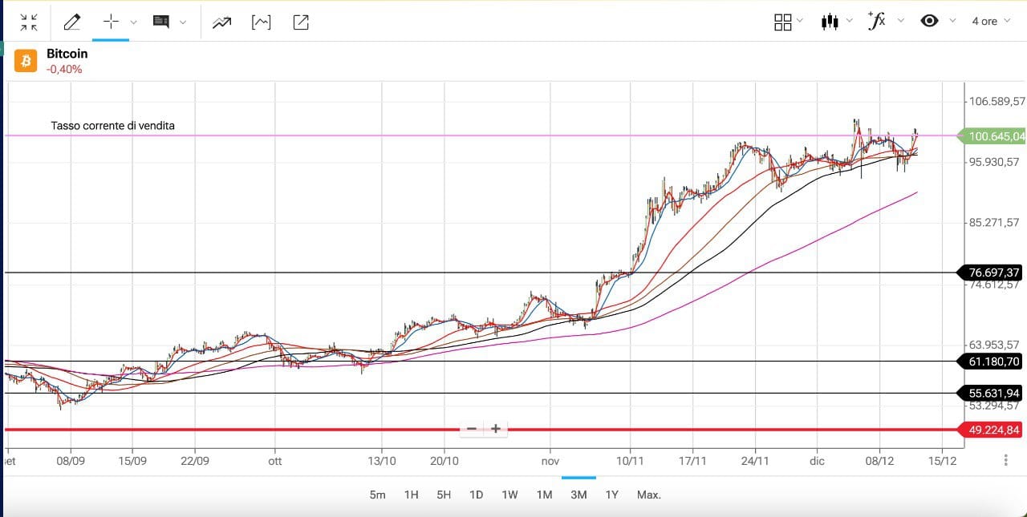Select the Max. time range
Viewport: 1027px width, 517px height.
[648, 495]
